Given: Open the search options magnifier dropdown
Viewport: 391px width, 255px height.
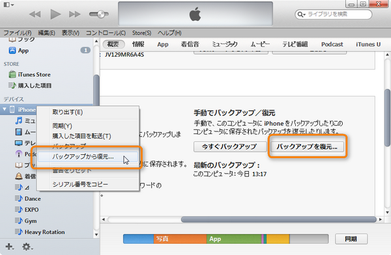Looking at the screenshot, I should point(302,14).
